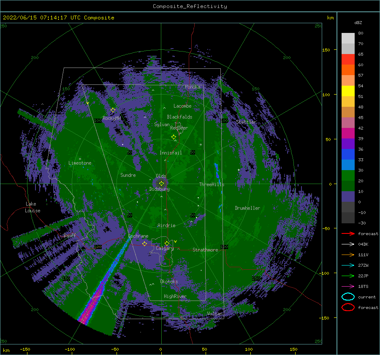This screenshot has height=355, width=380.
Task: Select yellow diamond marker near RockyMH
Action: click(113, 110)
